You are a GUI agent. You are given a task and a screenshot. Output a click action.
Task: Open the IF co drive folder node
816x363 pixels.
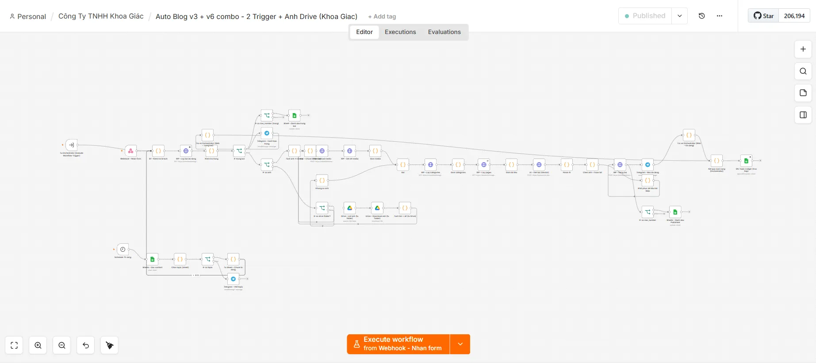(x=322, y=208)
